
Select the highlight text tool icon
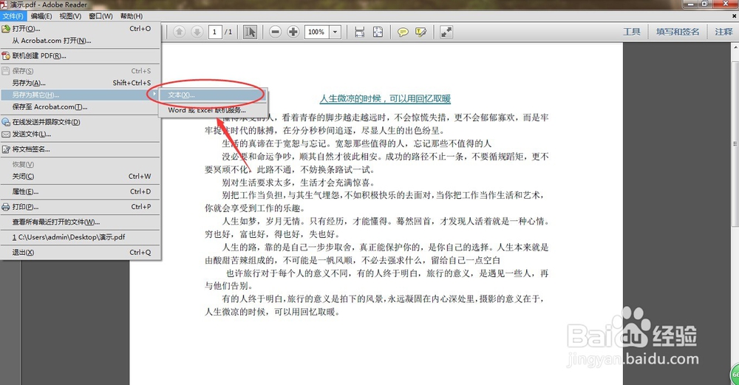coord(421,32)
